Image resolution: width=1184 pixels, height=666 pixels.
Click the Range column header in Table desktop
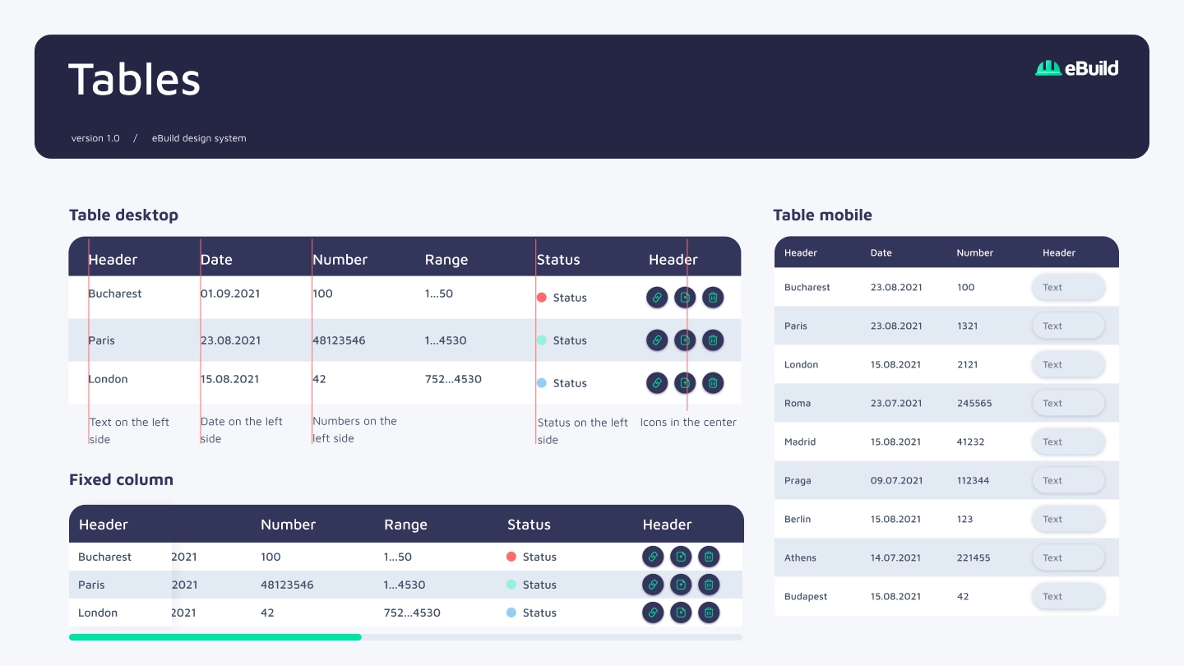[x=446, y=260]
